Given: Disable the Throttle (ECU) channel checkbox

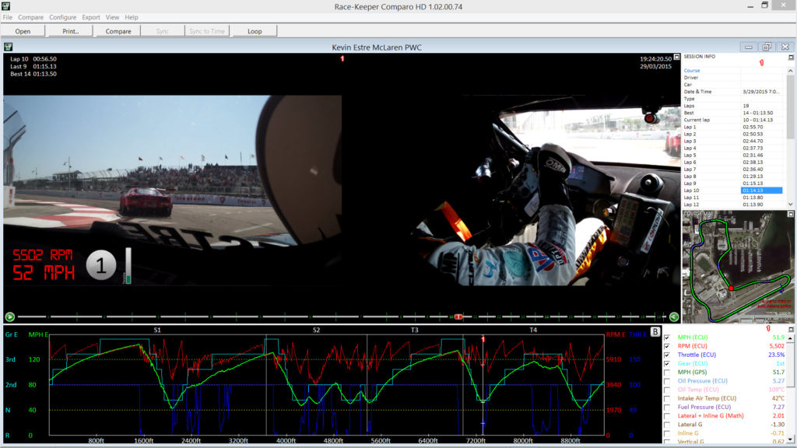Looking at the screenshot, I should click(667, 355).
